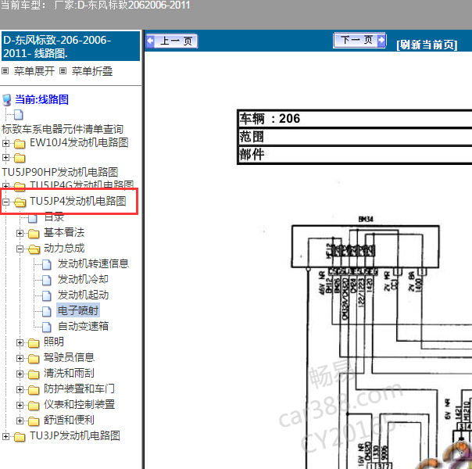Viewport: 472px width, 469px height.
Task: Expand TU3JP发动机电路图 node
Action: click(5, 436)
